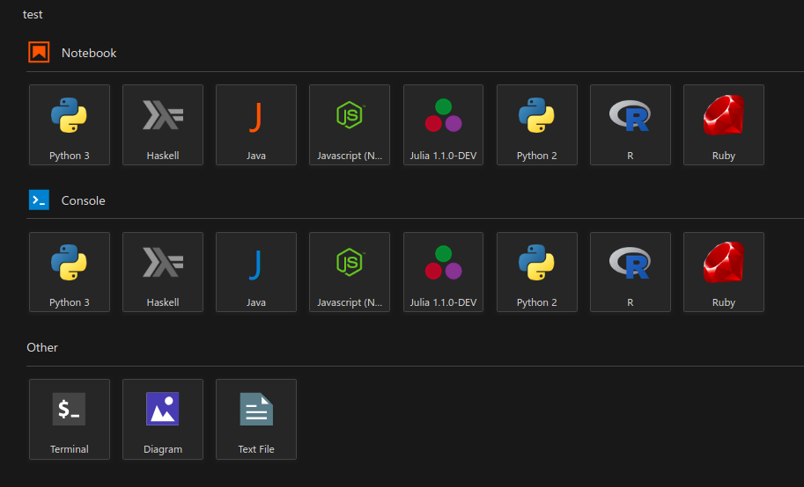
Task: Start a Ruby notebook
Action: (x=724, y=125)
